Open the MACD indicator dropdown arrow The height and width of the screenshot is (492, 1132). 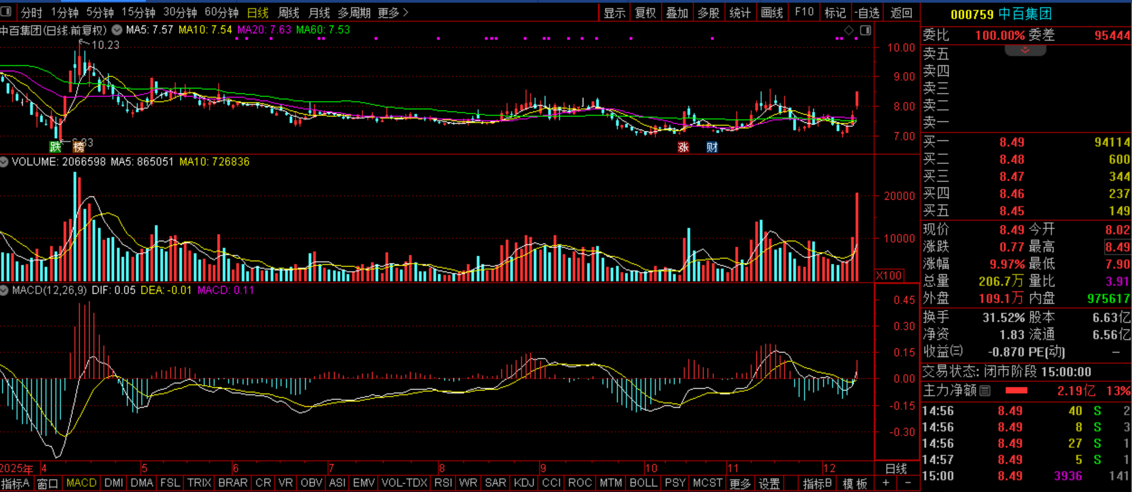click(4, 290)
